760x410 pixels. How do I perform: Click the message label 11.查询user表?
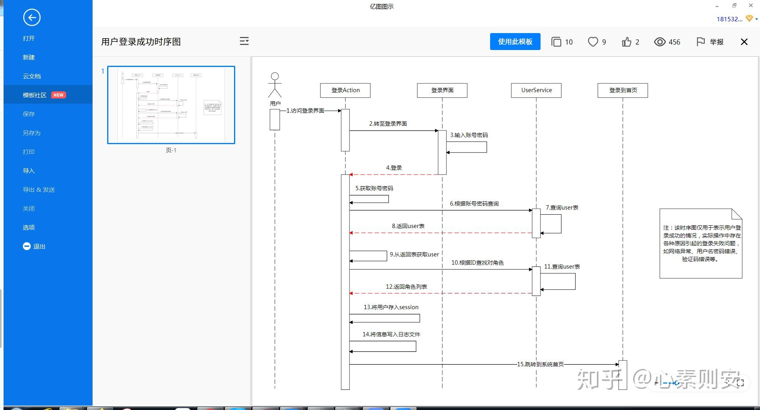point(562,267)
